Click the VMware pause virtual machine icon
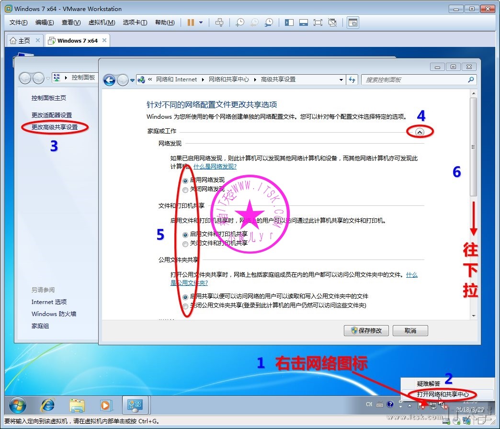This screenshot has height=429, width=500. (191, 23)
